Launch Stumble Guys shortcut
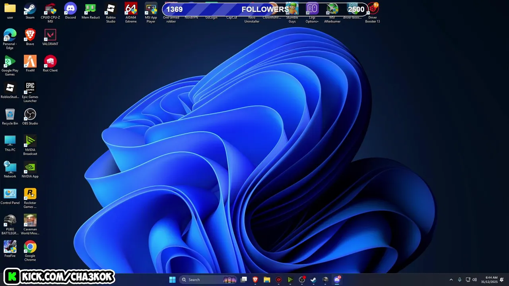Viewport: 509px width, 286px height. click(292, 8)
